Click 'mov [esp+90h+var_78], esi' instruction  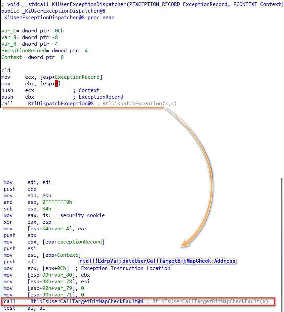(x=47, y=282)
